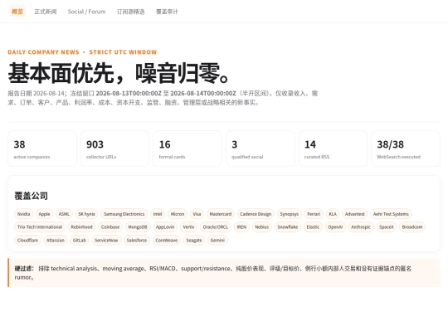
Task: Choose the Coinbase chip
Action: tap(110, 227)
